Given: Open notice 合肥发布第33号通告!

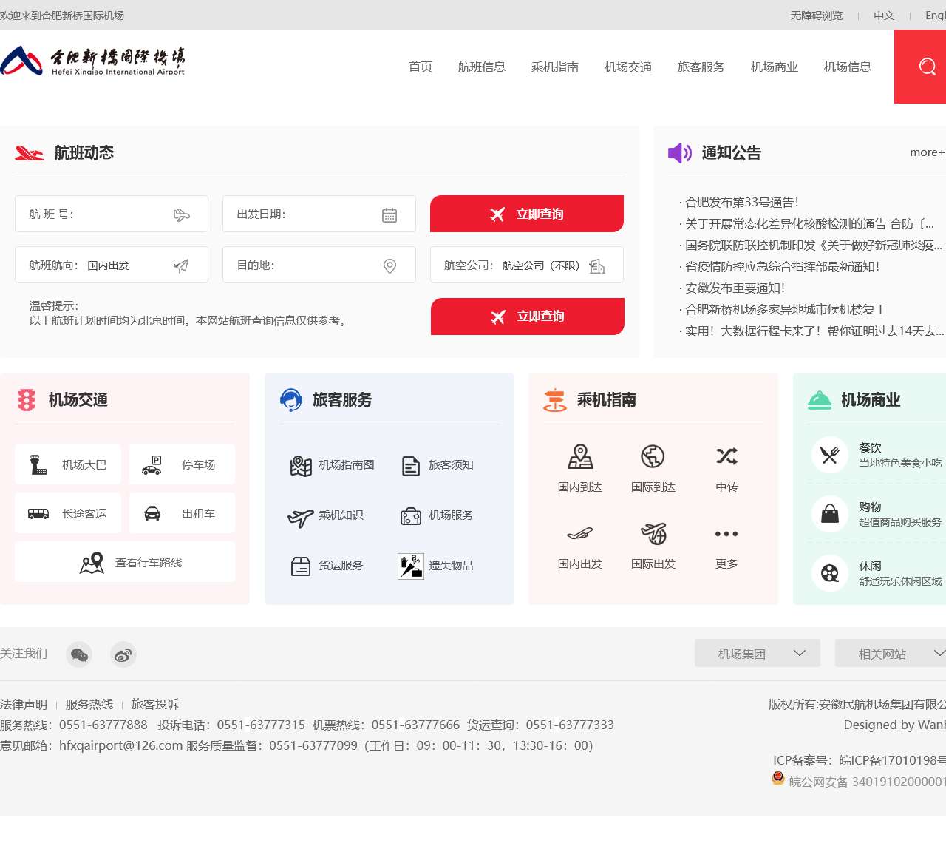Looking at the screenshot, I should pos(739,202).
